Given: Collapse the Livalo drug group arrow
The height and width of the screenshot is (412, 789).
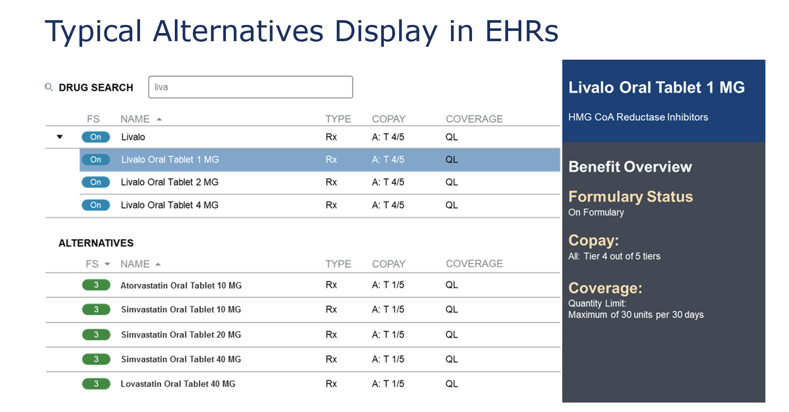Looking at the screenshot, I should tap(60, 137).
